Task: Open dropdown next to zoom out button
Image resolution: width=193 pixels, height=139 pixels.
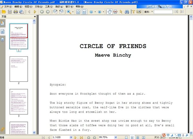Action: click(x=95, y=12)
